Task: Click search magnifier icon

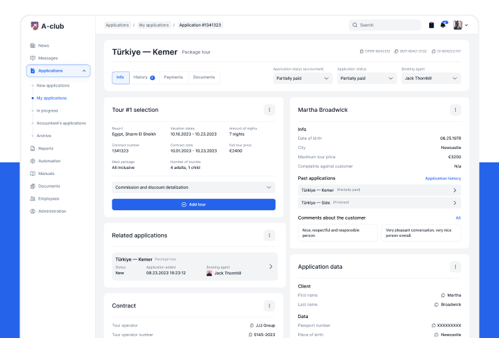Action: pos(355,25)
